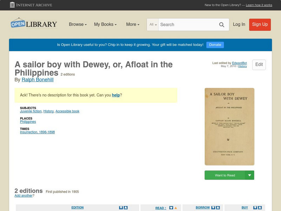Viewport: 281px width, 211px height.
Task: Click the descending sort icon in BORROW column
Action: click(x=213, y=207)
